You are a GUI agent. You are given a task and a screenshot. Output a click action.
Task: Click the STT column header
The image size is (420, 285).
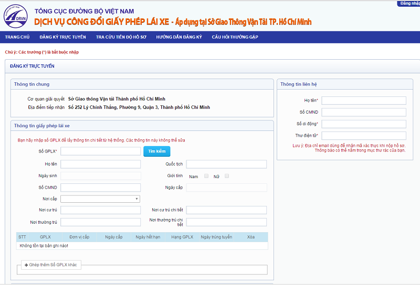click(22, 237)
